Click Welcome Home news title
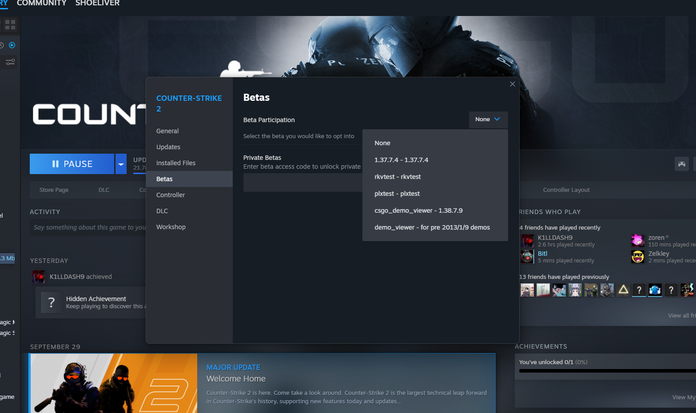 pyautogui.click(x=236, y=379)
